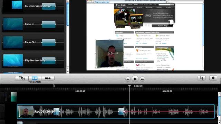Click the second action block near playhead
Viewport: 221px width, 124px height.
point(121,112)
